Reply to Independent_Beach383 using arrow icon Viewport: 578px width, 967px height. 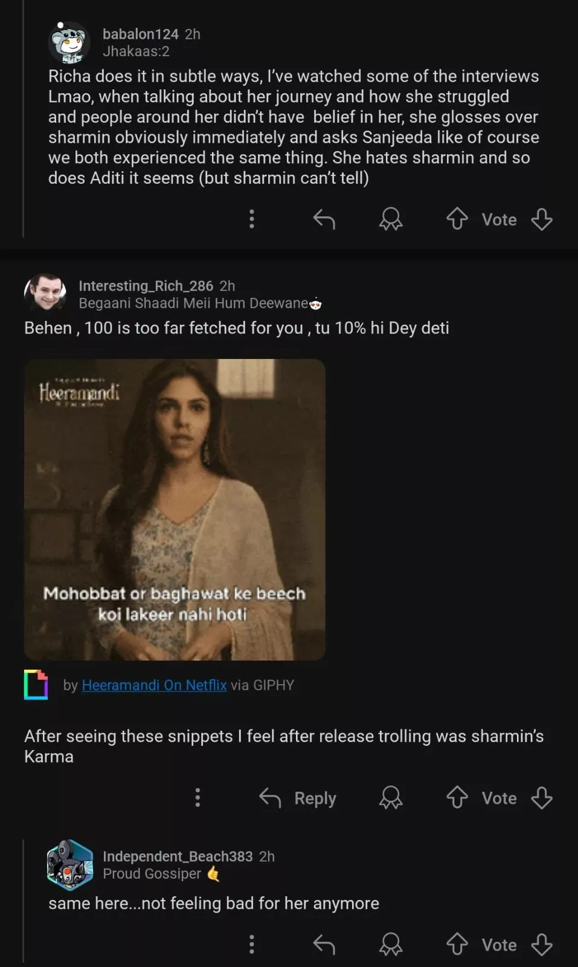(324, 944)
